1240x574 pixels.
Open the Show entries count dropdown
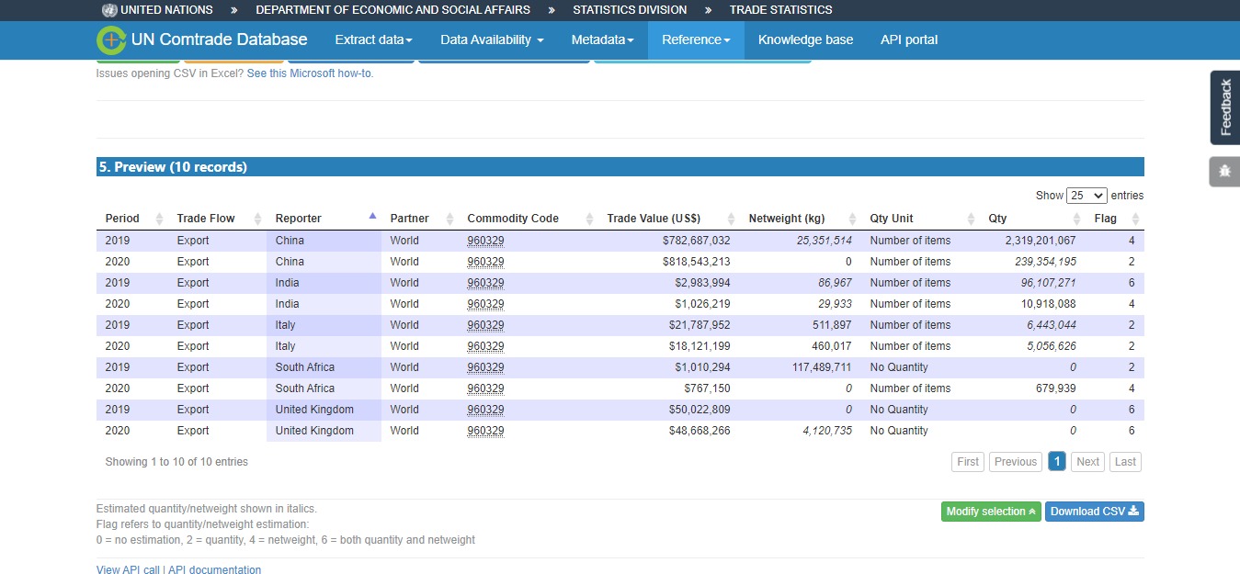tap(1086, 196)
